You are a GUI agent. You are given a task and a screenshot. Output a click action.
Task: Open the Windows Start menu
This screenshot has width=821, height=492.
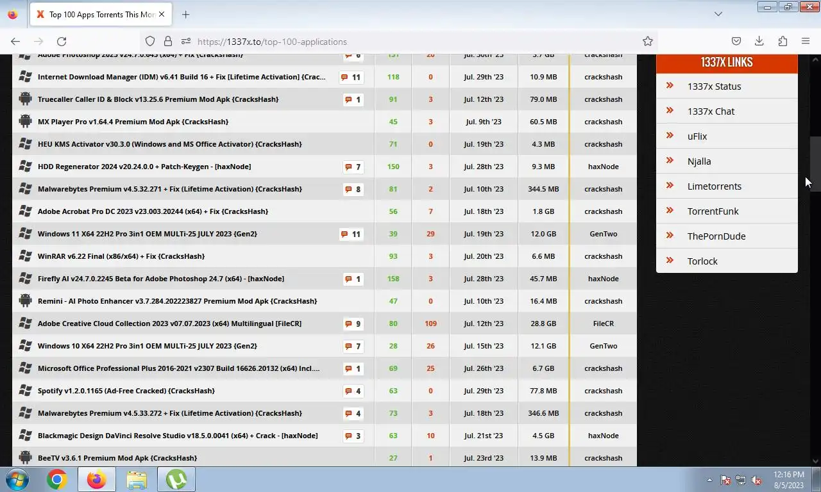click(x=17, y=479)
